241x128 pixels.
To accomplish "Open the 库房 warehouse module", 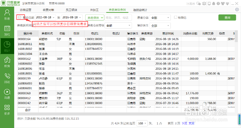I will 7,62.
